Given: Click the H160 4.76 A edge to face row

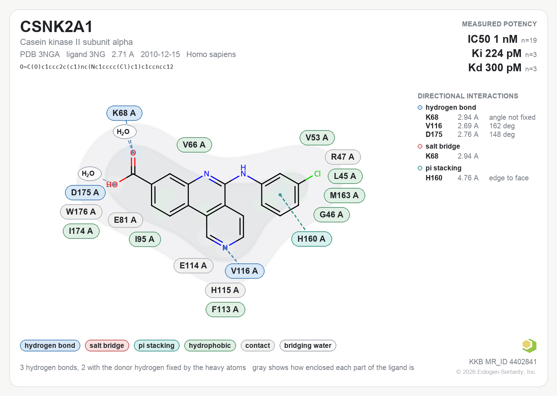Looking at the screenshot, I should (x=477, y=178).
